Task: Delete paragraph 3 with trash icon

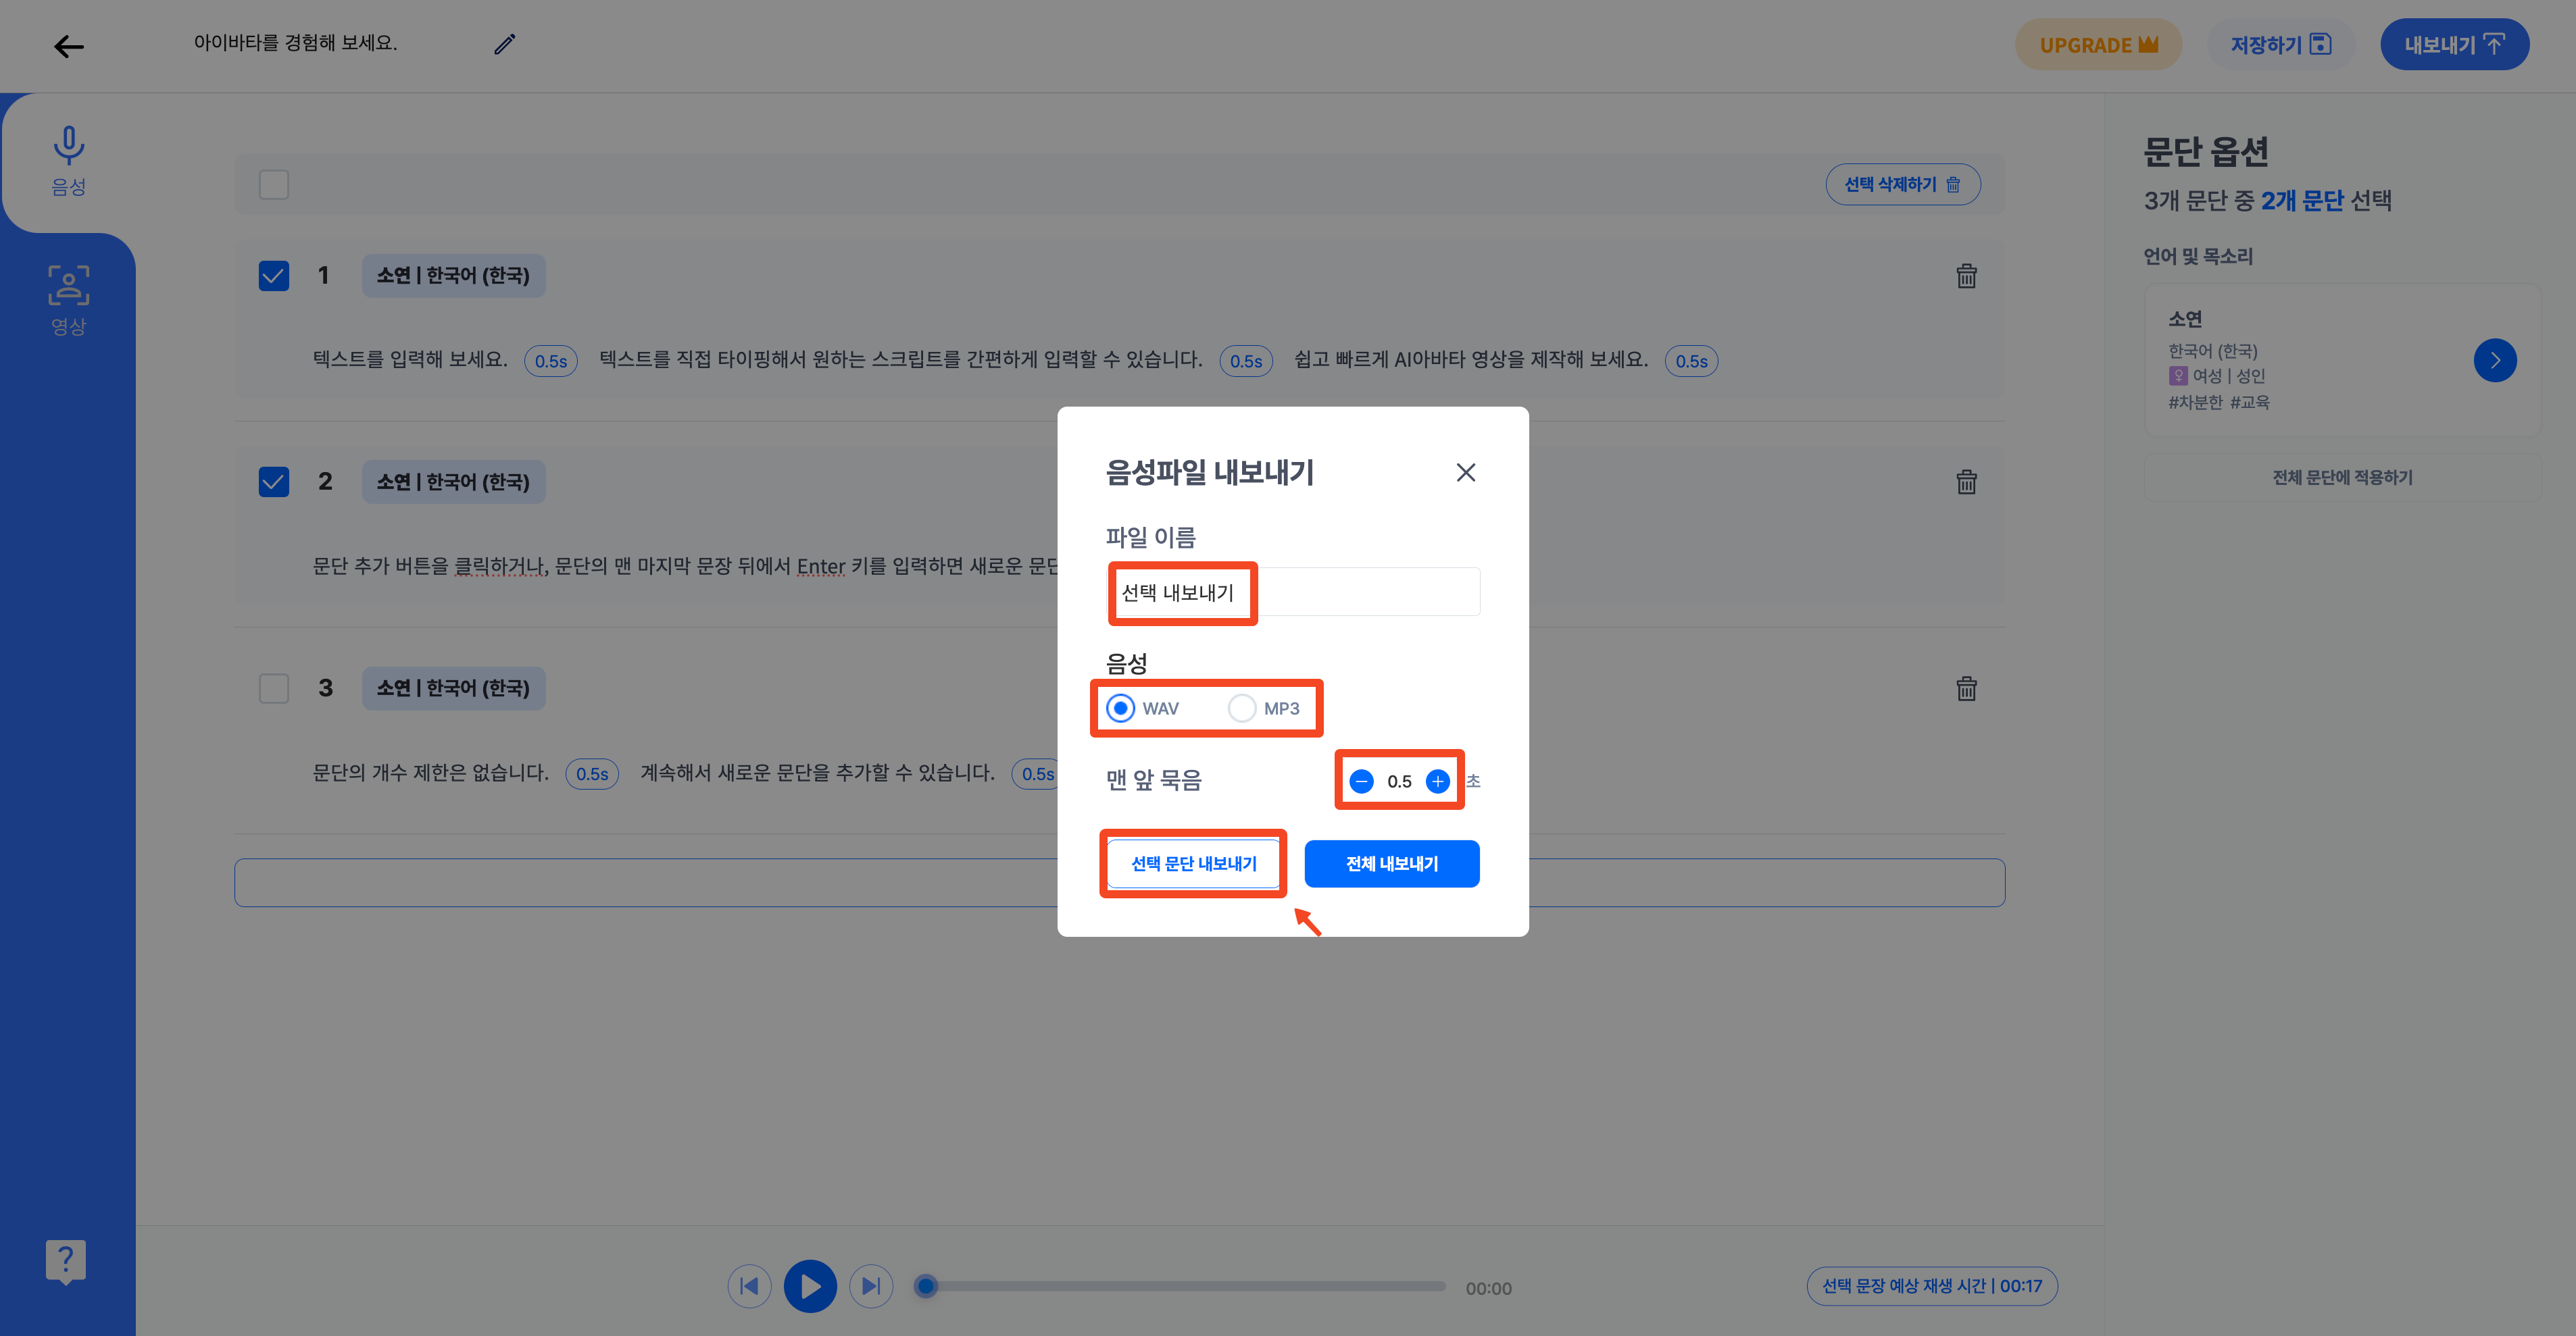Action: pyautogui.click(x=1966, y=688)
